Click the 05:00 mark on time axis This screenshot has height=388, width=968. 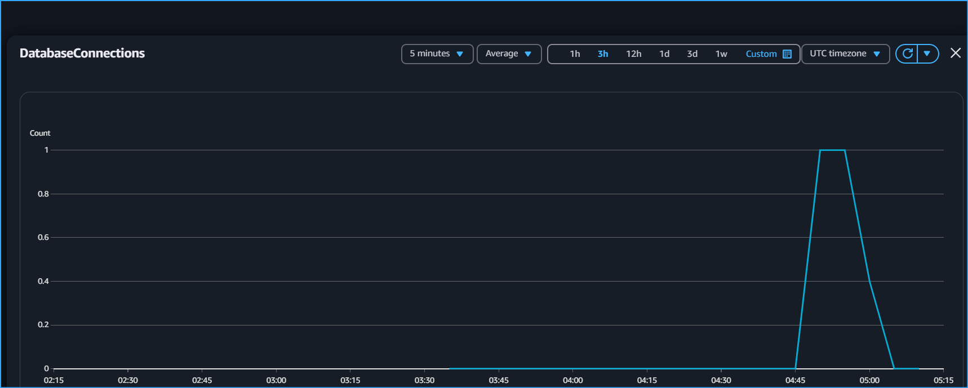869,380
